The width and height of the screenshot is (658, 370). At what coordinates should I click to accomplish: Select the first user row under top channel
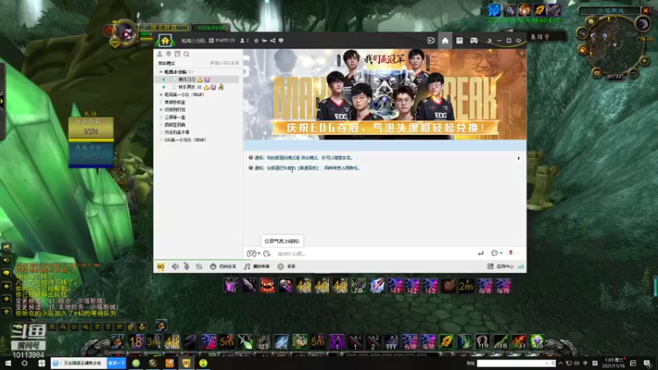pos(197,79)
